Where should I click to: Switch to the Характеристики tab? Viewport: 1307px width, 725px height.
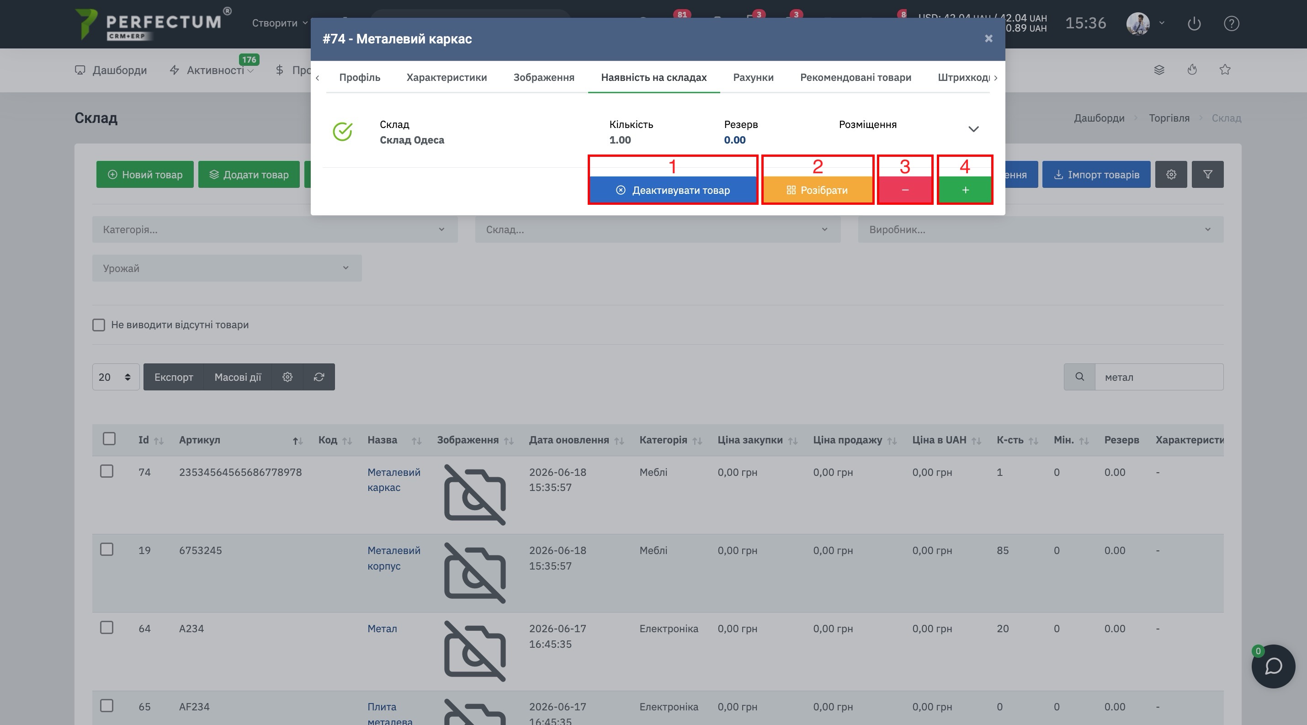(x=446, y=77)
